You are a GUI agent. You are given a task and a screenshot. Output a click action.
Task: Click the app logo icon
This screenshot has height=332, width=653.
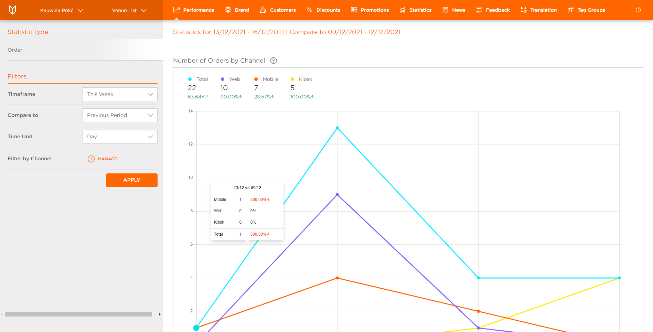12,10
